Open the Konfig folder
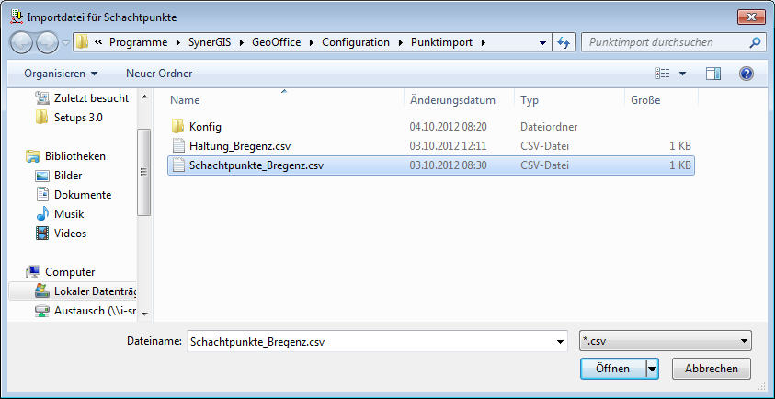 point(205,127)
